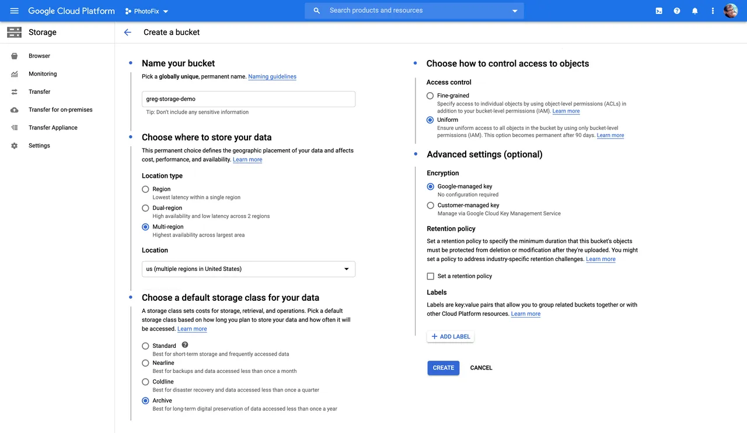Select Google-managed key encryption
The height and width of the screenshot is (433, 747).
point(431,186)
